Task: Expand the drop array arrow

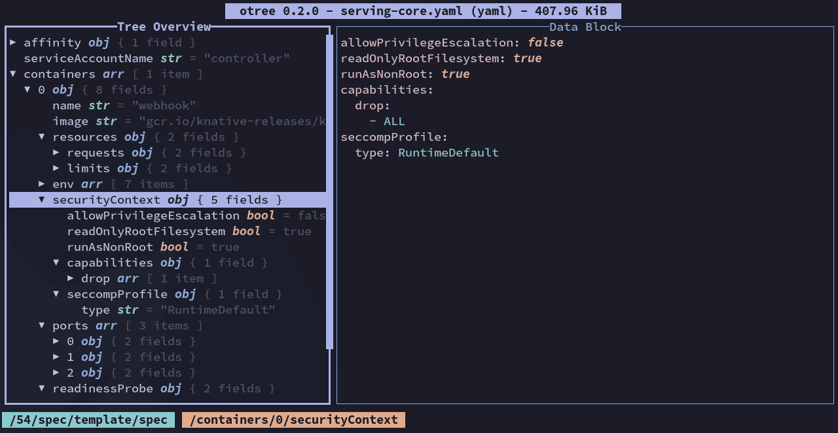Action: point(71,278)
